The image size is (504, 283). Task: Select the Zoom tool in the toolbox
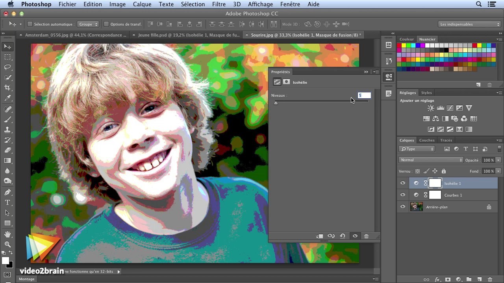coord(7,244)
